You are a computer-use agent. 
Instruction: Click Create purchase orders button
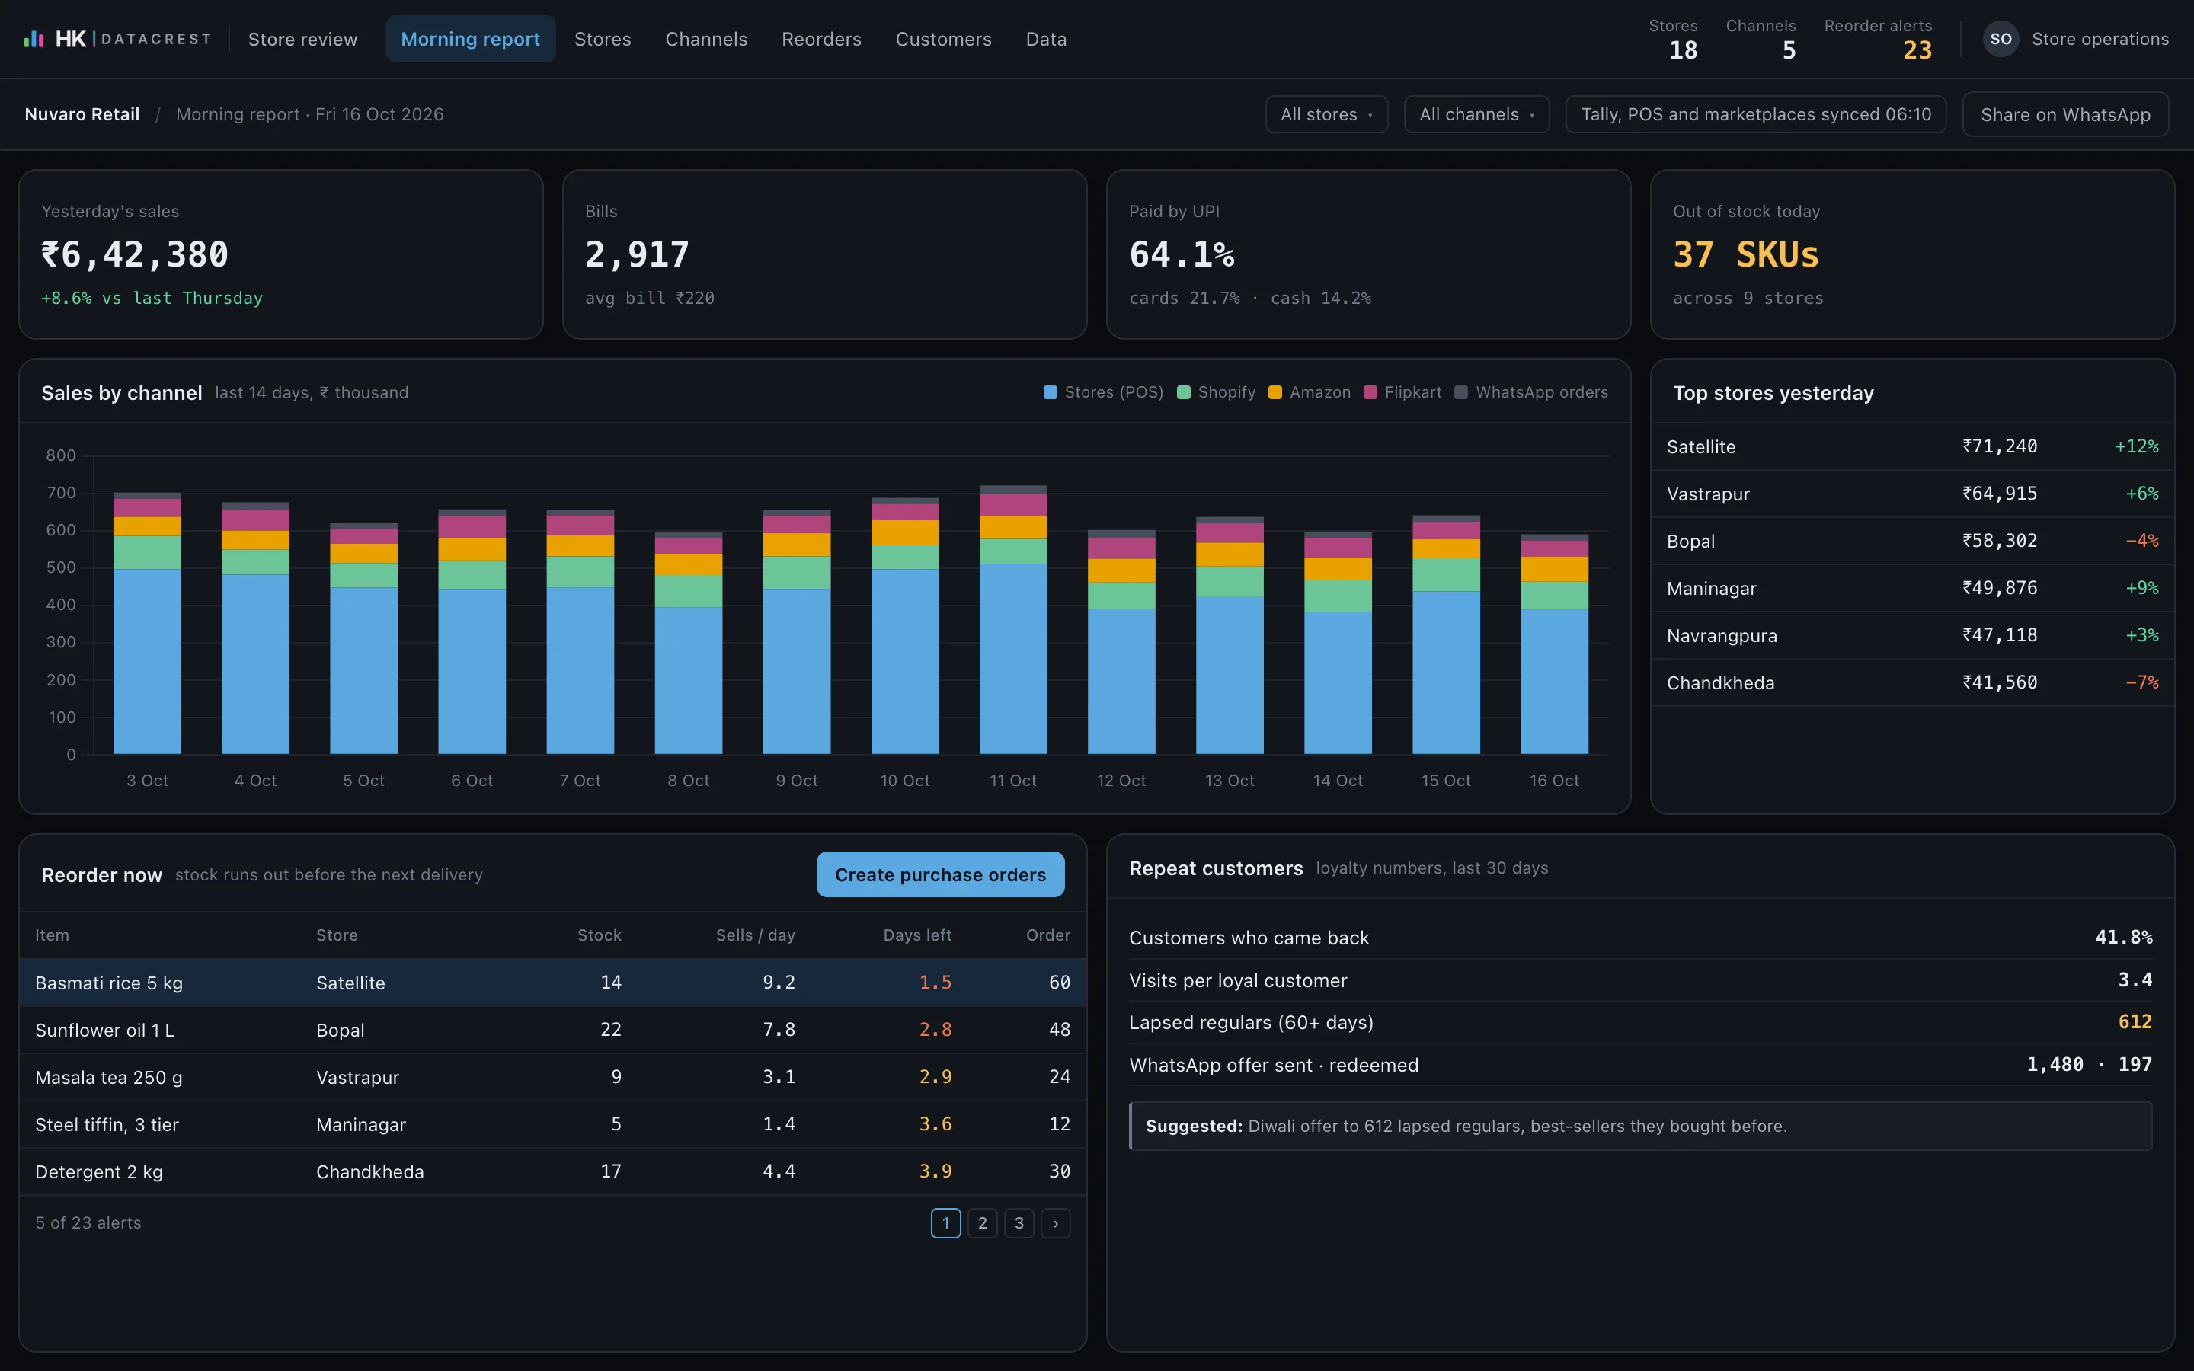pos(940,874)
